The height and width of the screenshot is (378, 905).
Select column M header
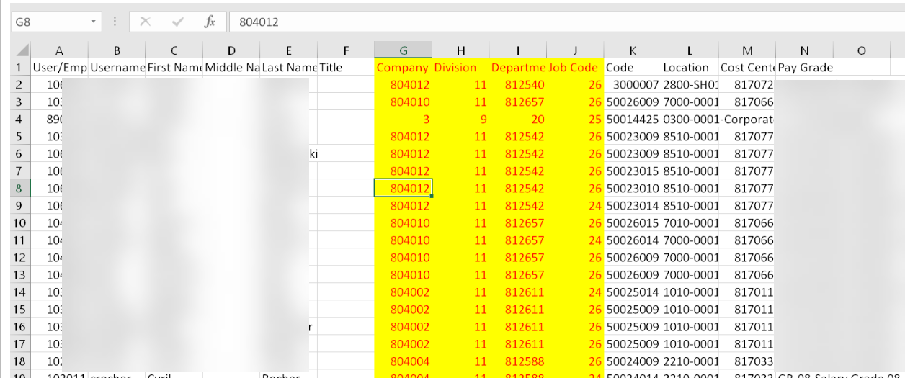click(x=747, y=50)
